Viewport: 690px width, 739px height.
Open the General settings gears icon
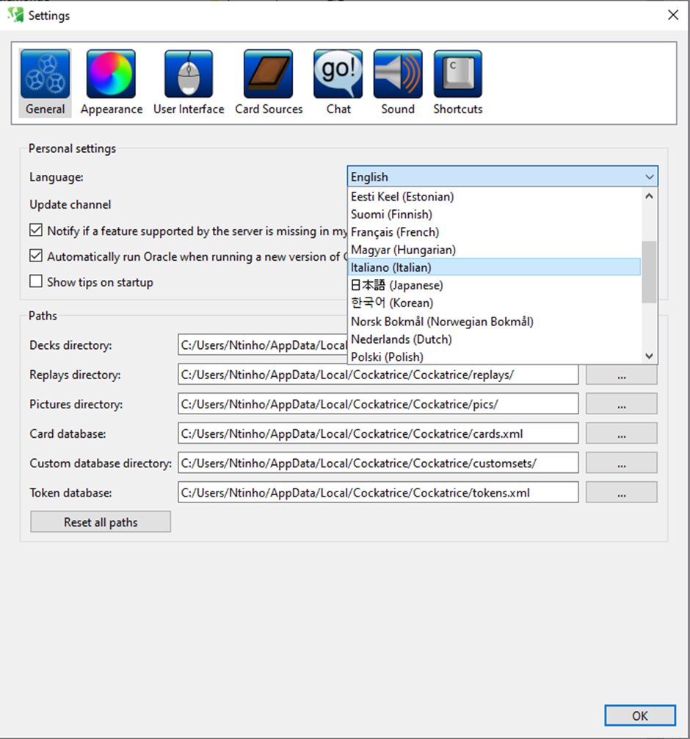(x=46, y=74)
